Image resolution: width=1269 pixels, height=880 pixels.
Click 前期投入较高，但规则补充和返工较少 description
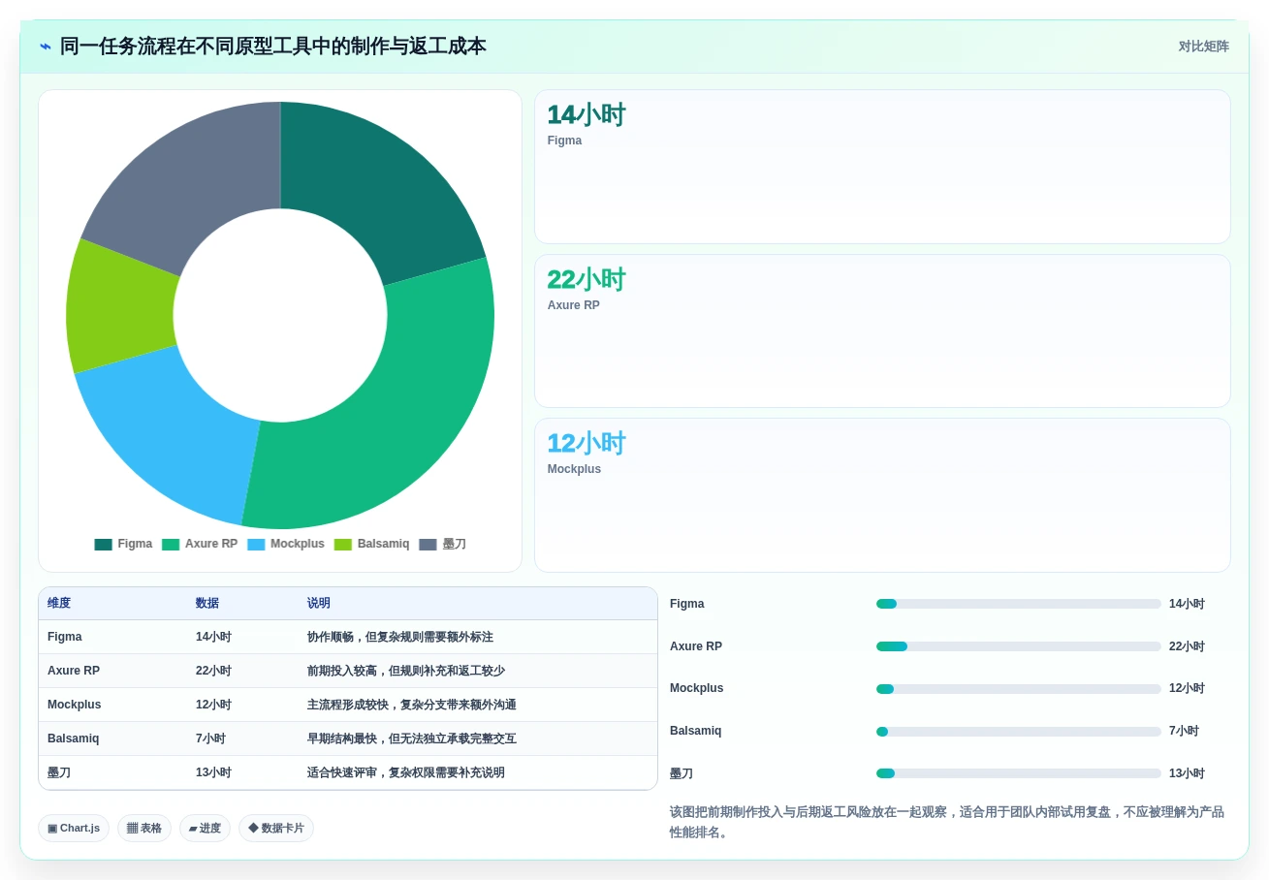pyautogui.click(x=406, y=671)
